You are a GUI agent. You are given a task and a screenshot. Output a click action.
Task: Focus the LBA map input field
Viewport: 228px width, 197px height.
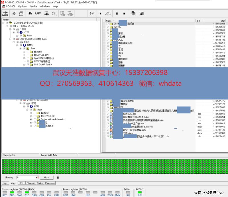(26, 177)
